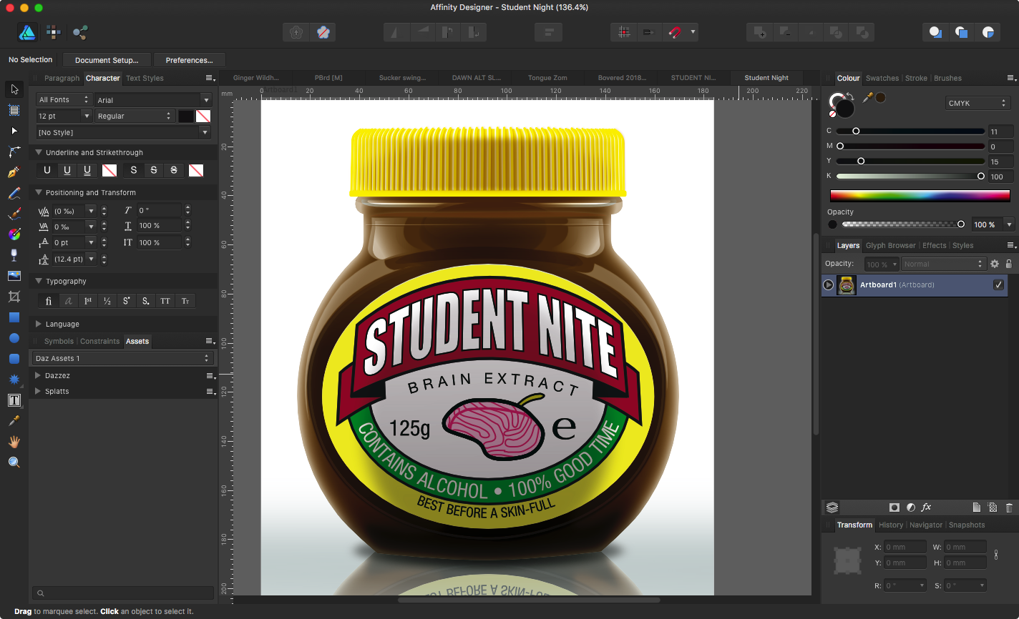Screen dimensions: 1019x619
Task: Switch to the History tab
Action: click(x=891, y=525)
